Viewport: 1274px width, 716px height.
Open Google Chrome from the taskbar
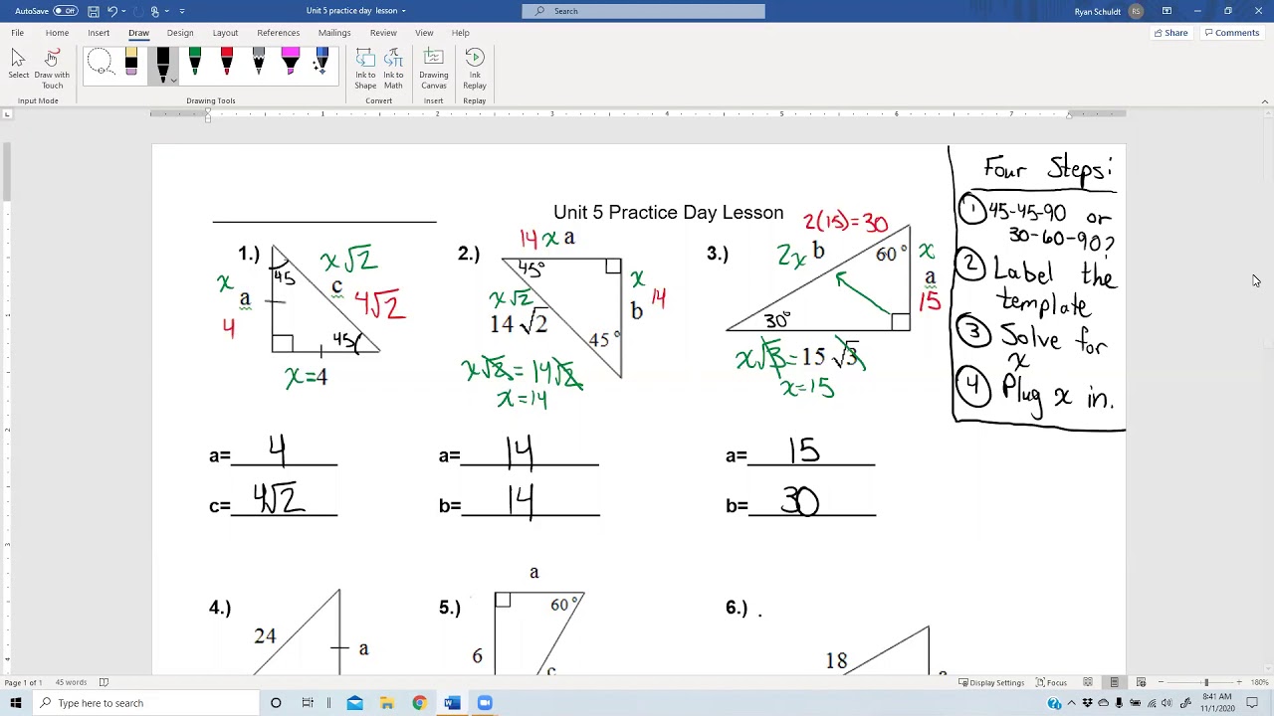pyautogui.click(x=419, y=703)
